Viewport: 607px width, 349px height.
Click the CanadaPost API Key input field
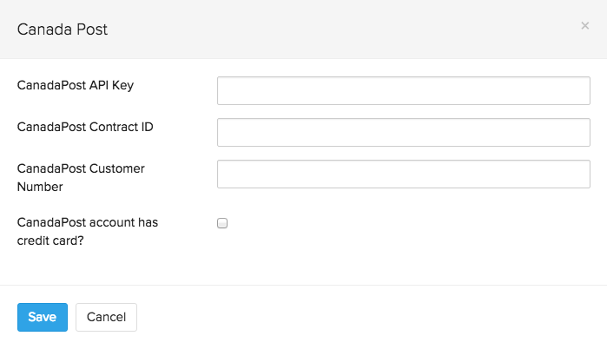[403, 90]
